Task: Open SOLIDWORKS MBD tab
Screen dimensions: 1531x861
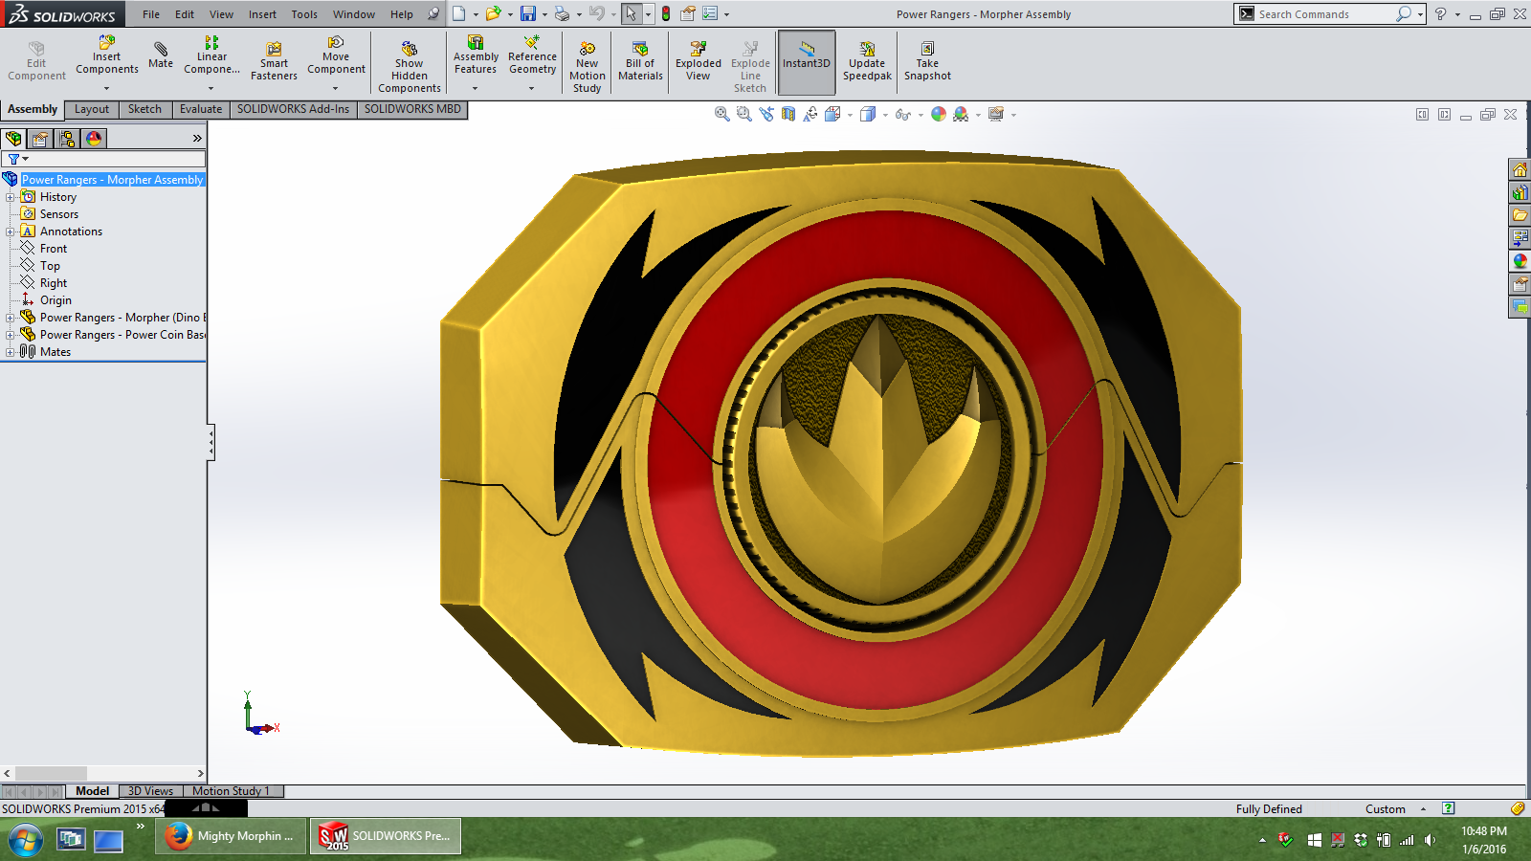Action: click(x=412, y=109)
